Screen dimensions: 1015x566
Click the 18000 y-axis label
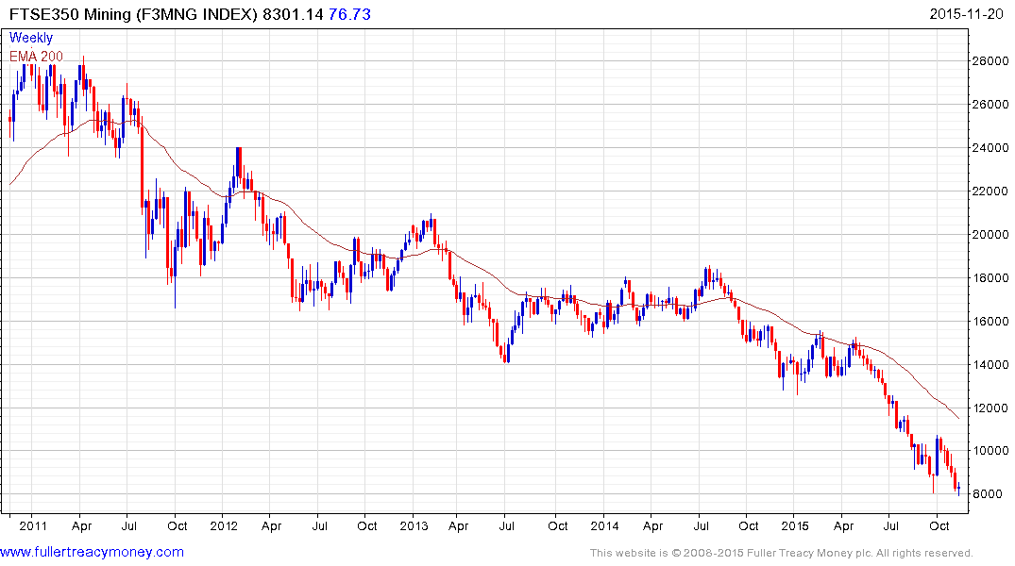click(x=990, y=277)
